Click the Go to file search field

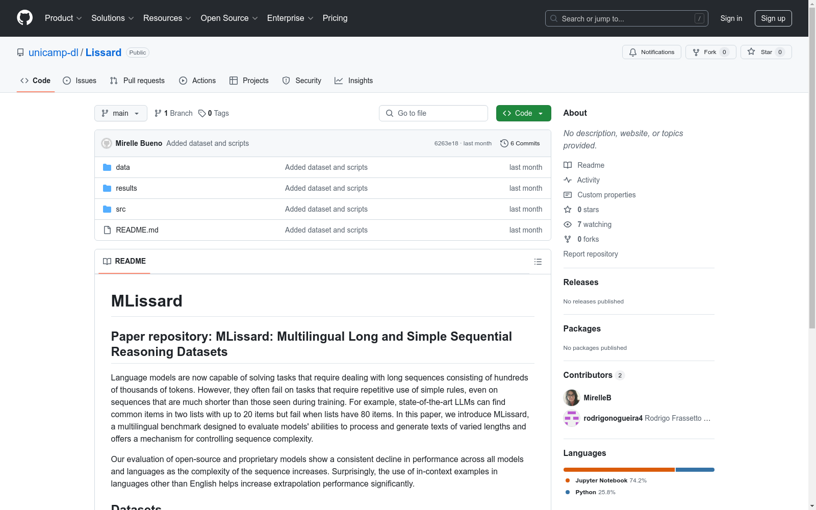click(433, 113)
